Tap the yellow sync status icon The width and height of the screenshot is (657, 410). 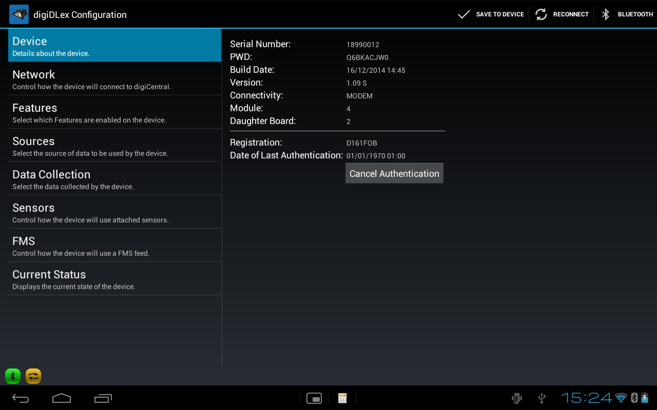tap(33, 376)
